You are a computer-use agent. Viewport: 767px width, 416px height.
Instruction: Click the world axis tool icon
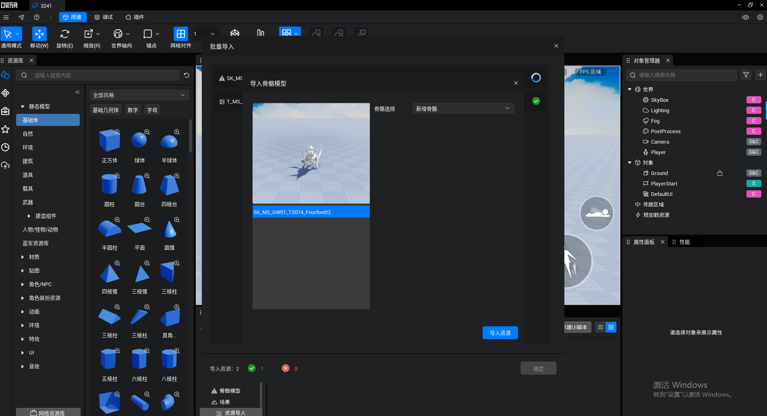click(x=118, y=34)
